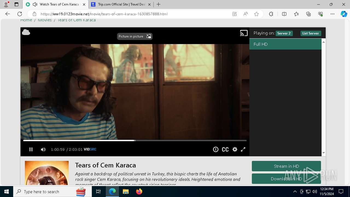
Task: Open the Tears of Cem Karaca poster
Action: pos(47,173)
